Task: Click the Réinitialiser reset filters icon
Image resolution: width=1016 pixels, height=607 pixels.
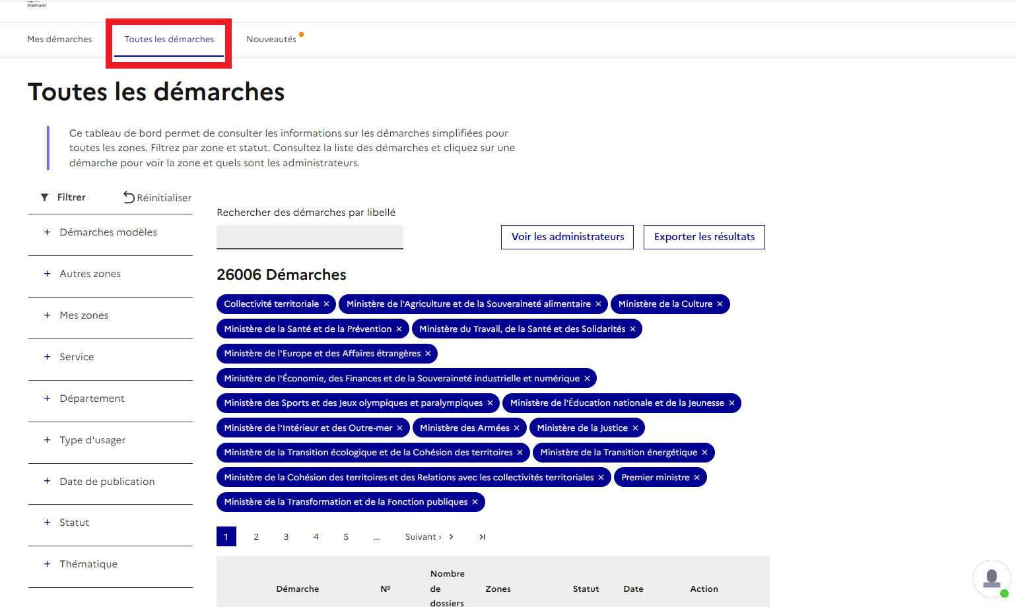Action: [129, 197]
